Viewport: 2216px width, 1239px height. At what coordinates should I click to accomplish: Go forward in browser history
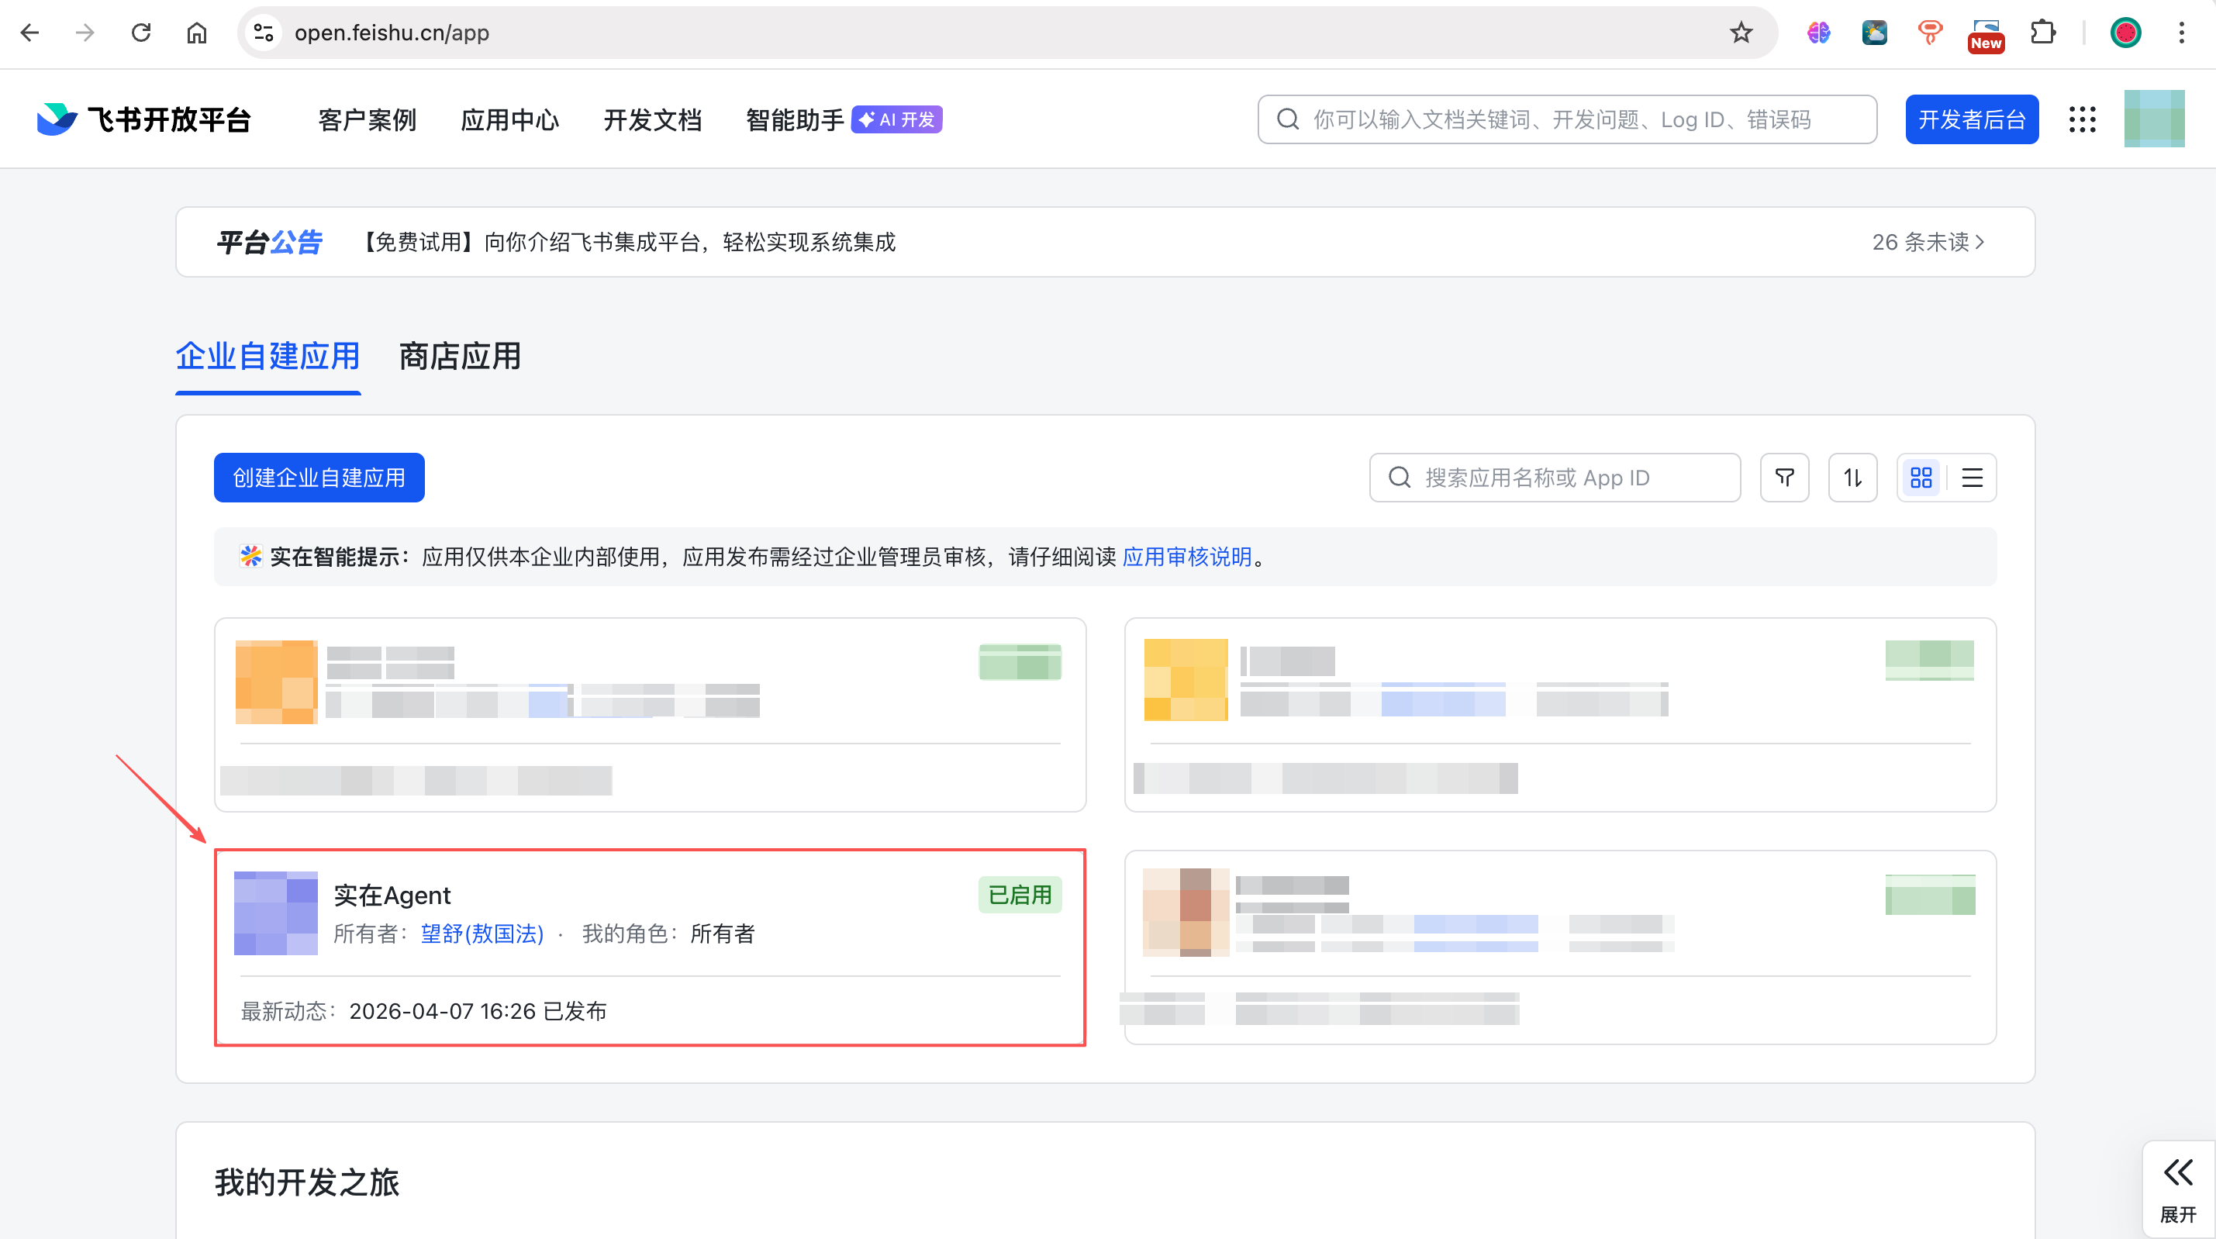tap(85, 33)
